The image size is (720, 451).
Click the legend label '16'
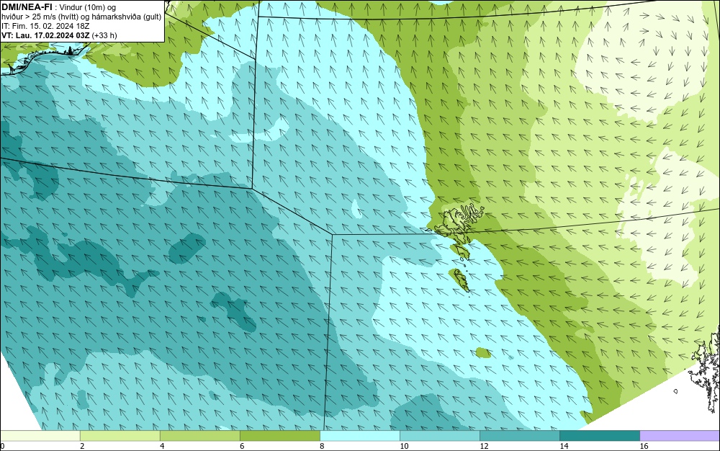click(644, 446)
